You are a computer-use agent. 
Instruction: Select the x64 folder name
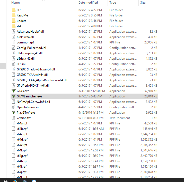[x=19, y=26]
